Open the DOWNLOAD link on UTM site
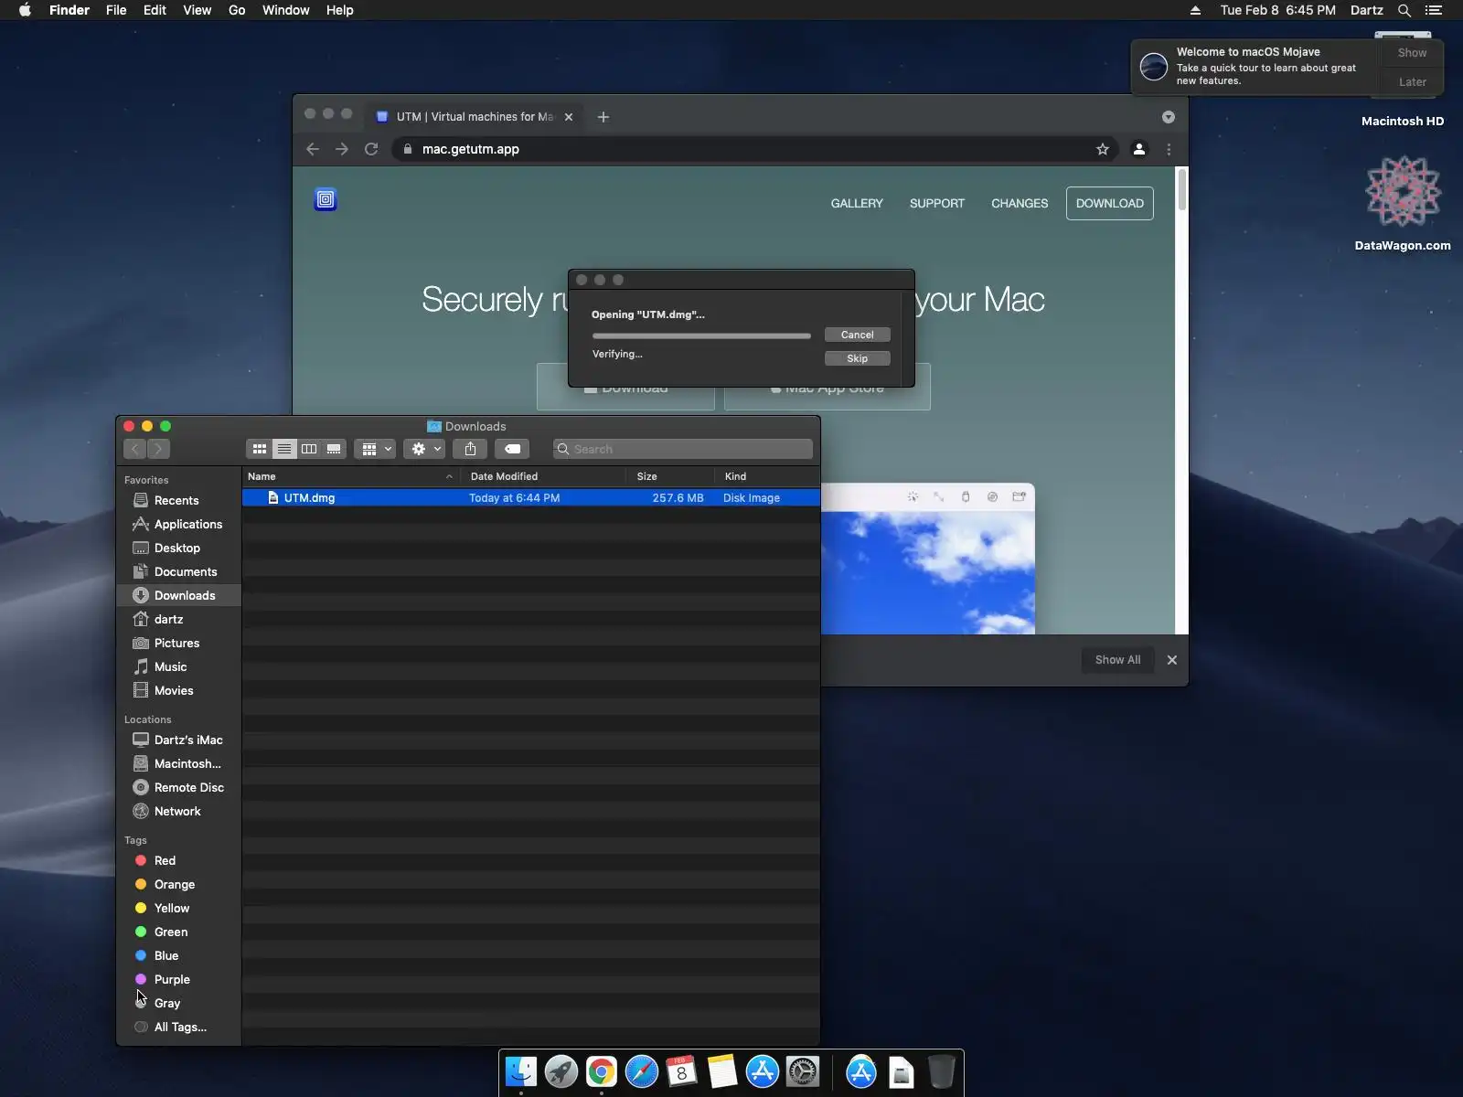The height and width of the screenshot is (1097, 1463). [x=1110, y=203]
